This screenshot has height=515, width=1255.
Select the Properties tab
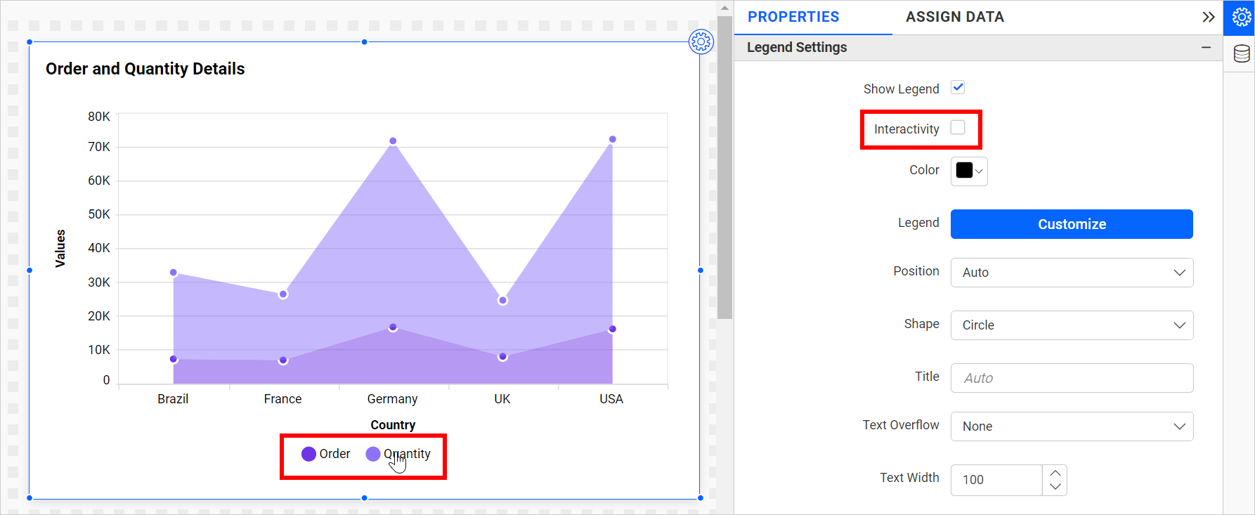[793, 17]
